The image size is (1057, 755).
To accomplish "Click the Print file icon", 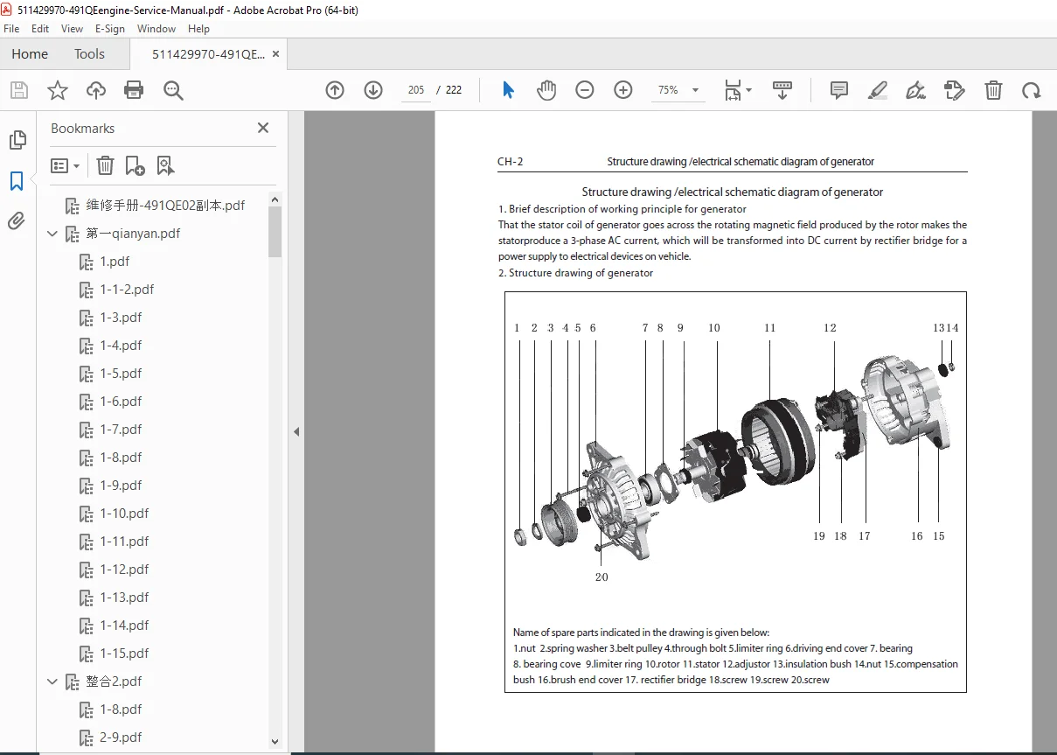I will 134,90.
